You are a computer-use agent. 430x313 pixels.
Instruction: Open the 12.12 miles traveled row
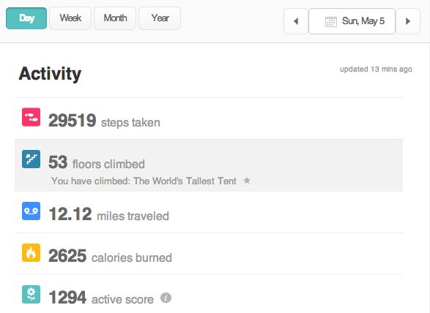coord(209,212)
